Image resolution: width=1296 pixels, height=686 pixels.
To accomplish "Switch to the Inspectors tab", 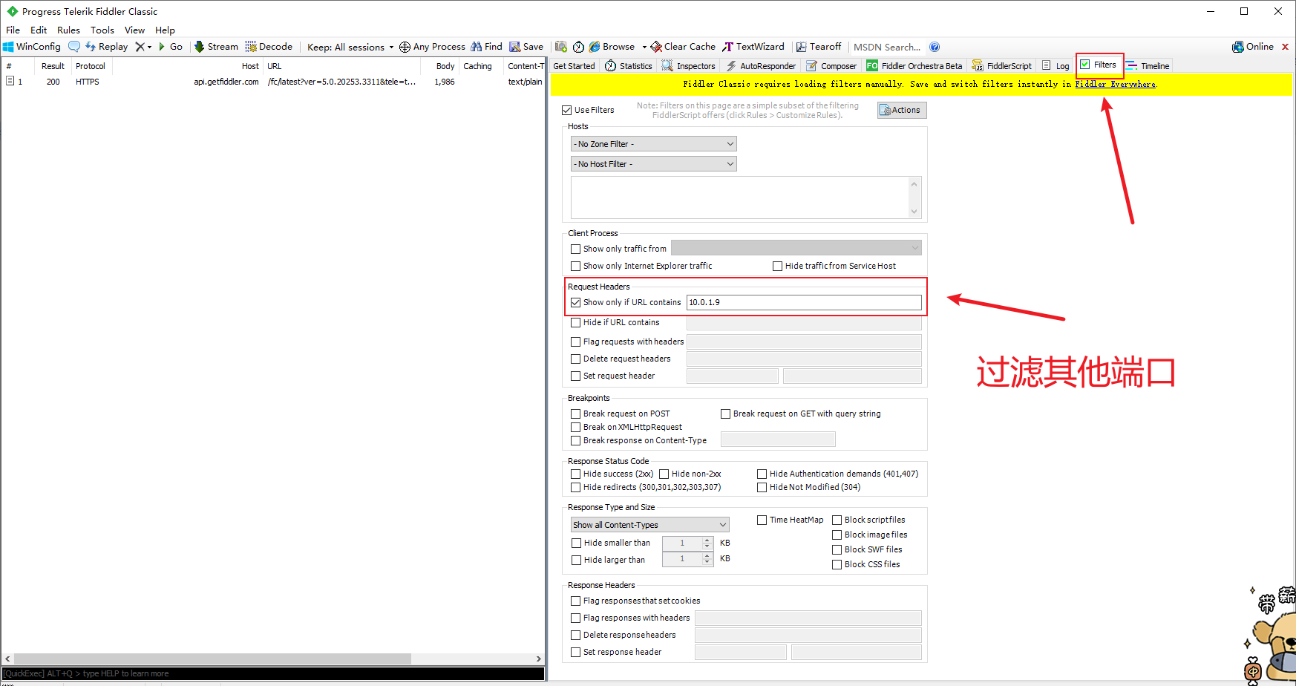I will pyautogui.click(x=689, y=66).
